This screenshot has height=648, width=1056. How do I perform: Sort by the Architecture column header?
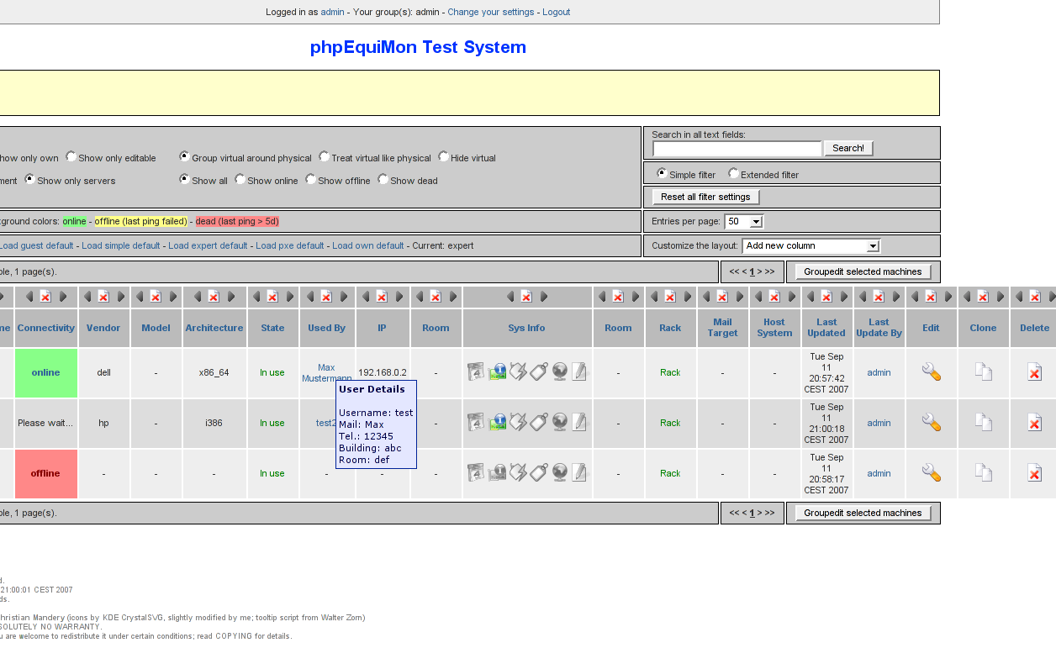pos(214,328)
